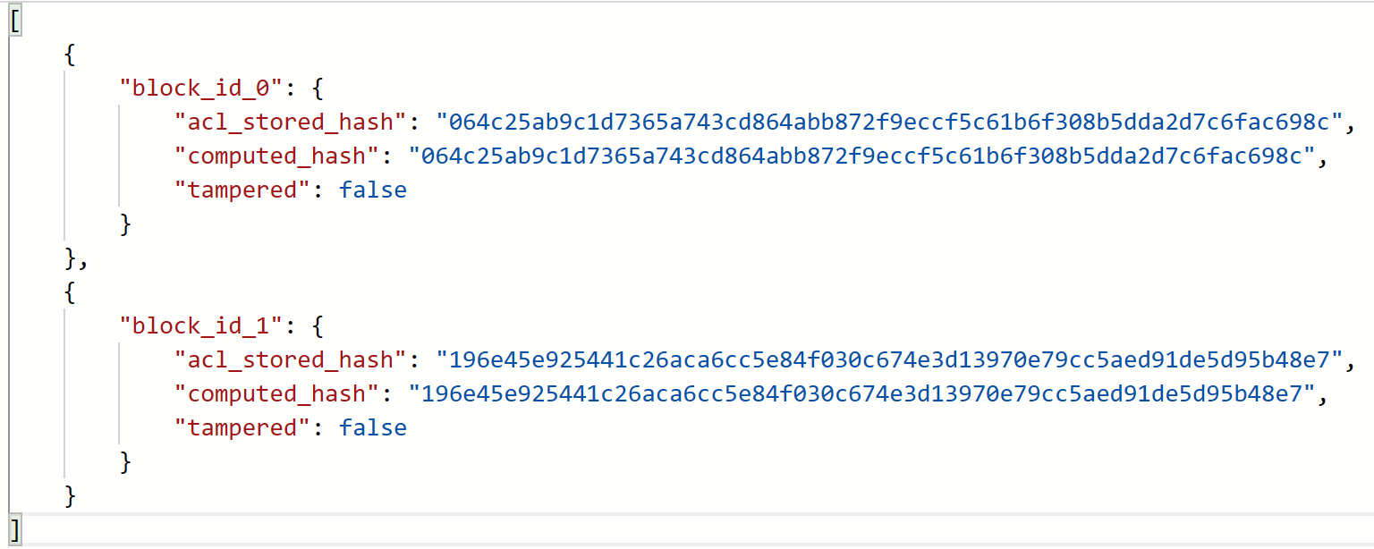Click block_id_0 computed_hash value starting 064c25ab

(x=862, y=156)
